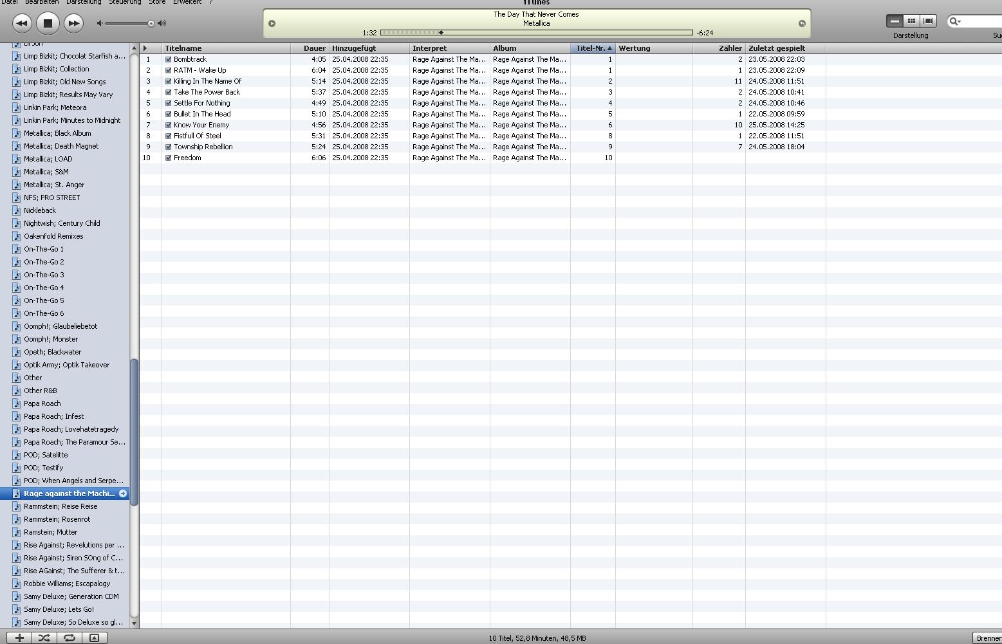Open the Datei menu
Viewport: 1002px width, 644px height.
tap(9, 3)
